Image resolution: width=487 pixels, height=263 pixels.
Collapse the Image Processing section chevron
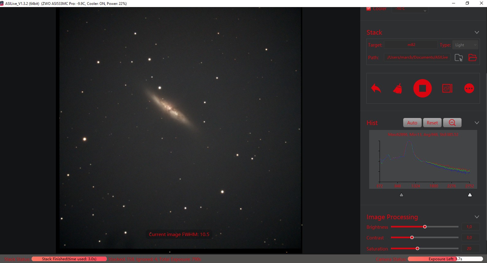coord(477,217)
